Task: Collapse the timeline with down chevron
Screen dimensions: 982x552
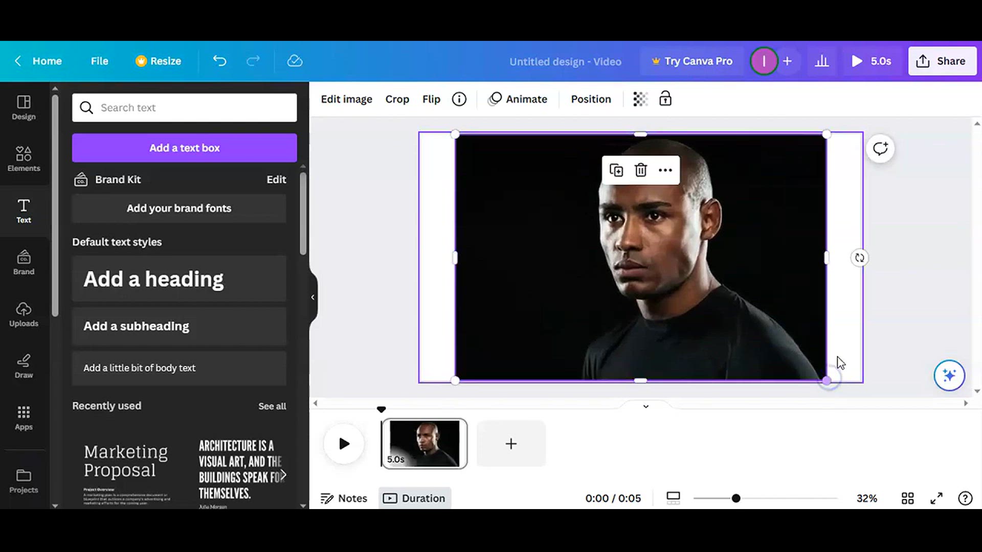Action: (x=646, y=406)
